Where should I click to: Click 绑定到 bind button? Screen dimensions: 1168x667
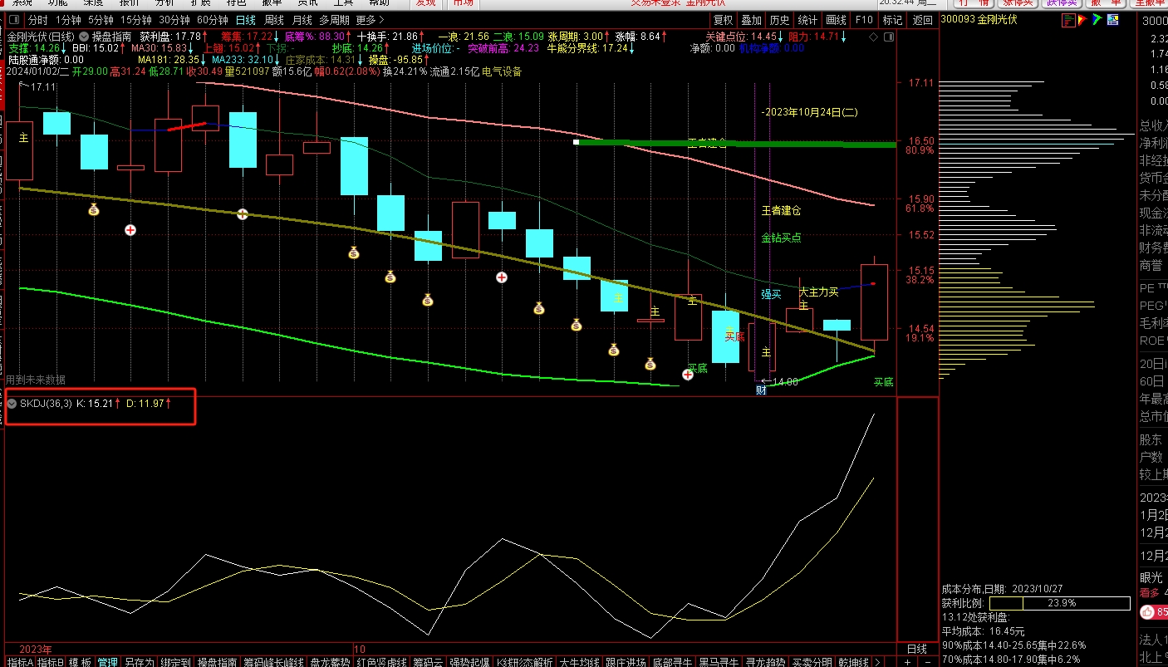click(176, 662)
